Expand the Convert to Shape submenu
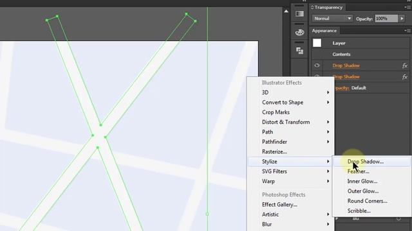 [290, 103]
